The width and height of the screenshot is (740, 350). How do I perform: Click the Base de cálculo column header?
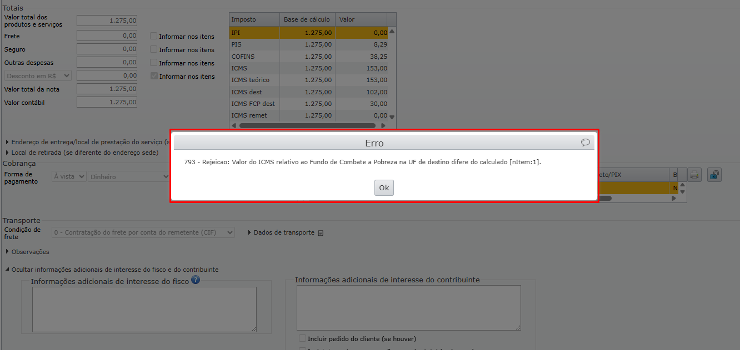point(307,19)
